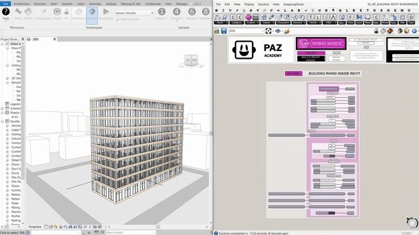Open the Manage ribbon tab
419x235 pixels.
click(x=181, y=4)
